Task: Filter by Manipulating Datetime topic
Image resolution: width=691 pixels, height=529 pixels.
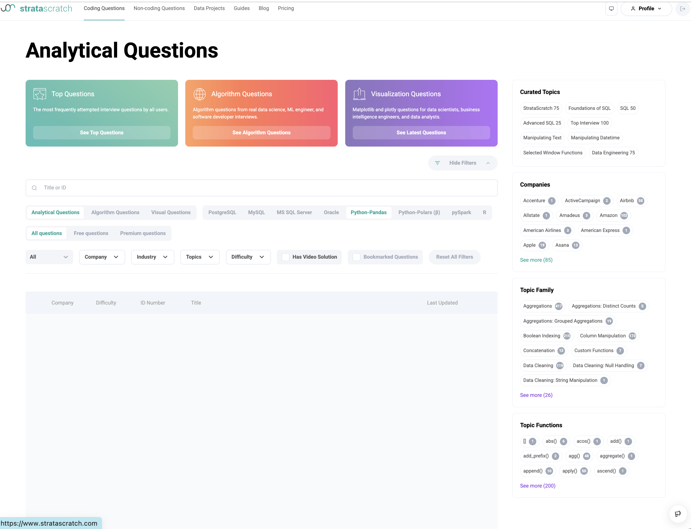Action: (x=595, y=138)
